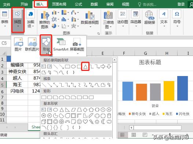193x144 pixels.
Task: Insert 联机图片 online pictures
Action: tap(32, 44)
